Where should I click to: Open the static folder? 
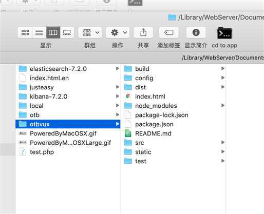tap(174, 152)
